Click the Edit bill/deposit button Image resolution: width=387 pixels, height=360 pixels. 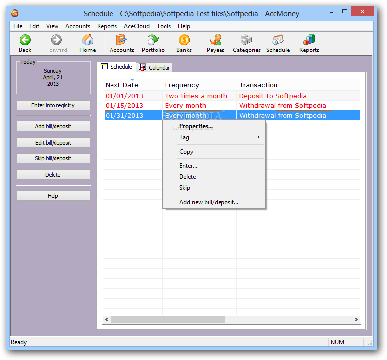pyautogui.click(x=54, y=143)
